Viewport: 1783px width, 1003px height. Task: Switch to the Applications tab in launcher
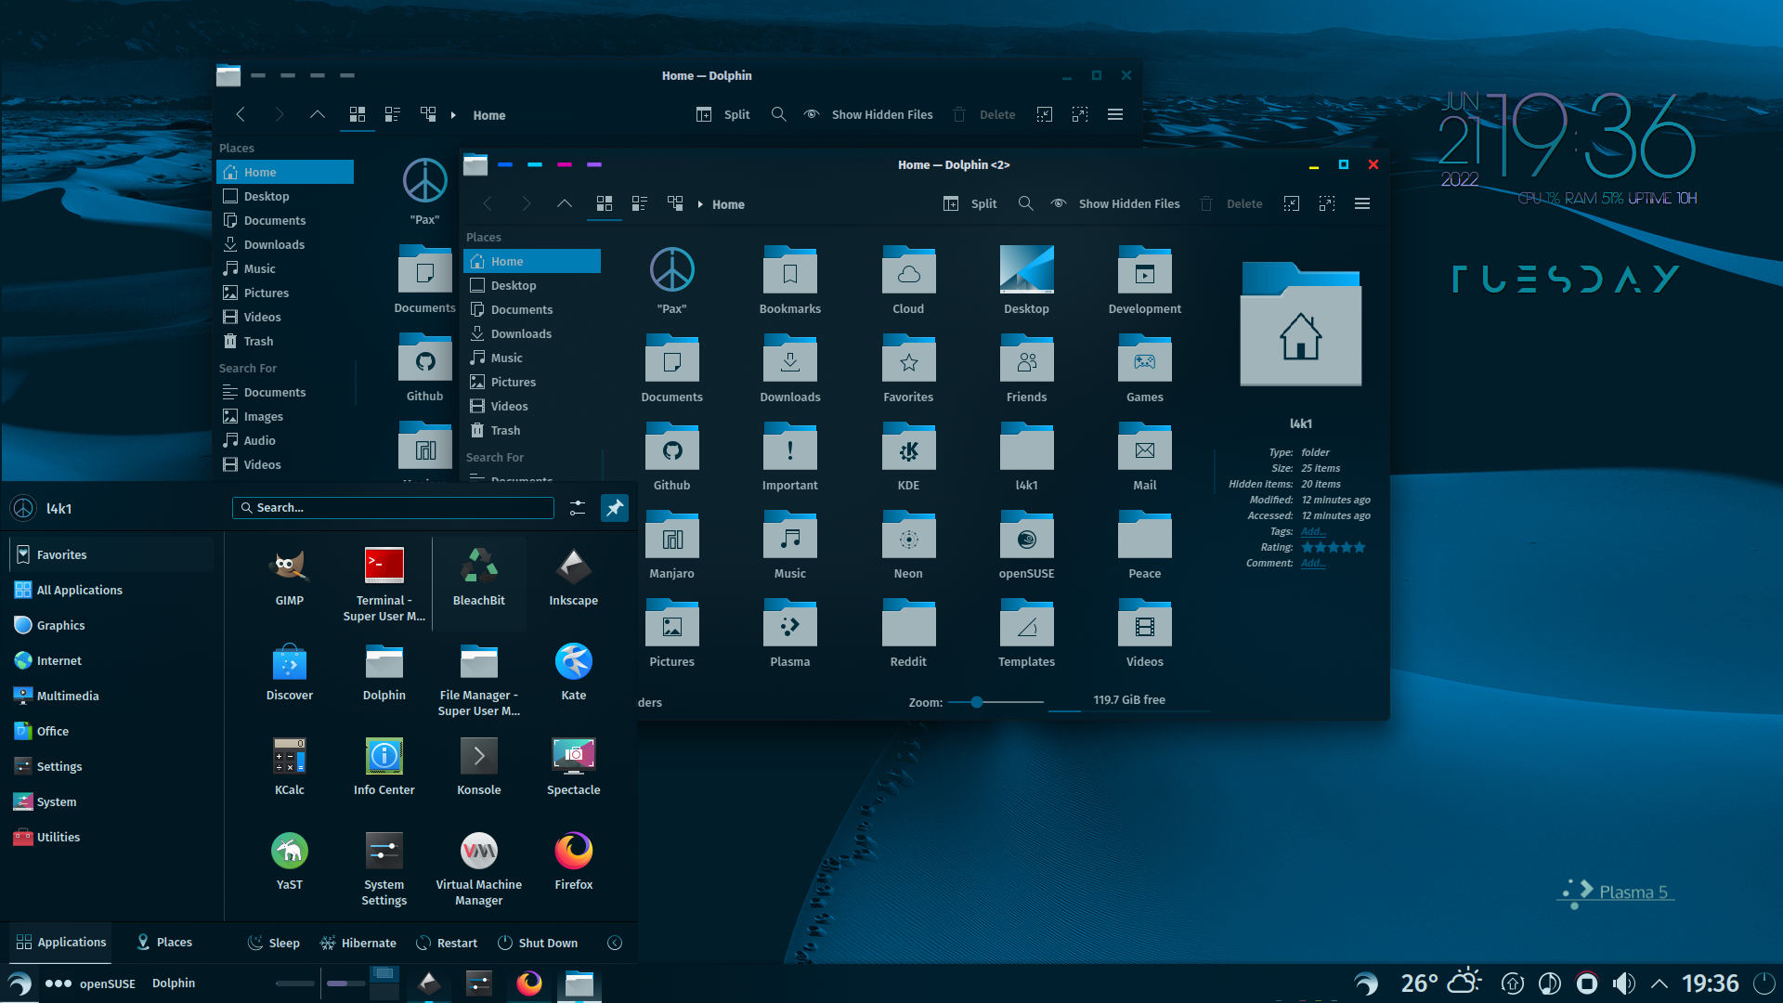point(60,942)
